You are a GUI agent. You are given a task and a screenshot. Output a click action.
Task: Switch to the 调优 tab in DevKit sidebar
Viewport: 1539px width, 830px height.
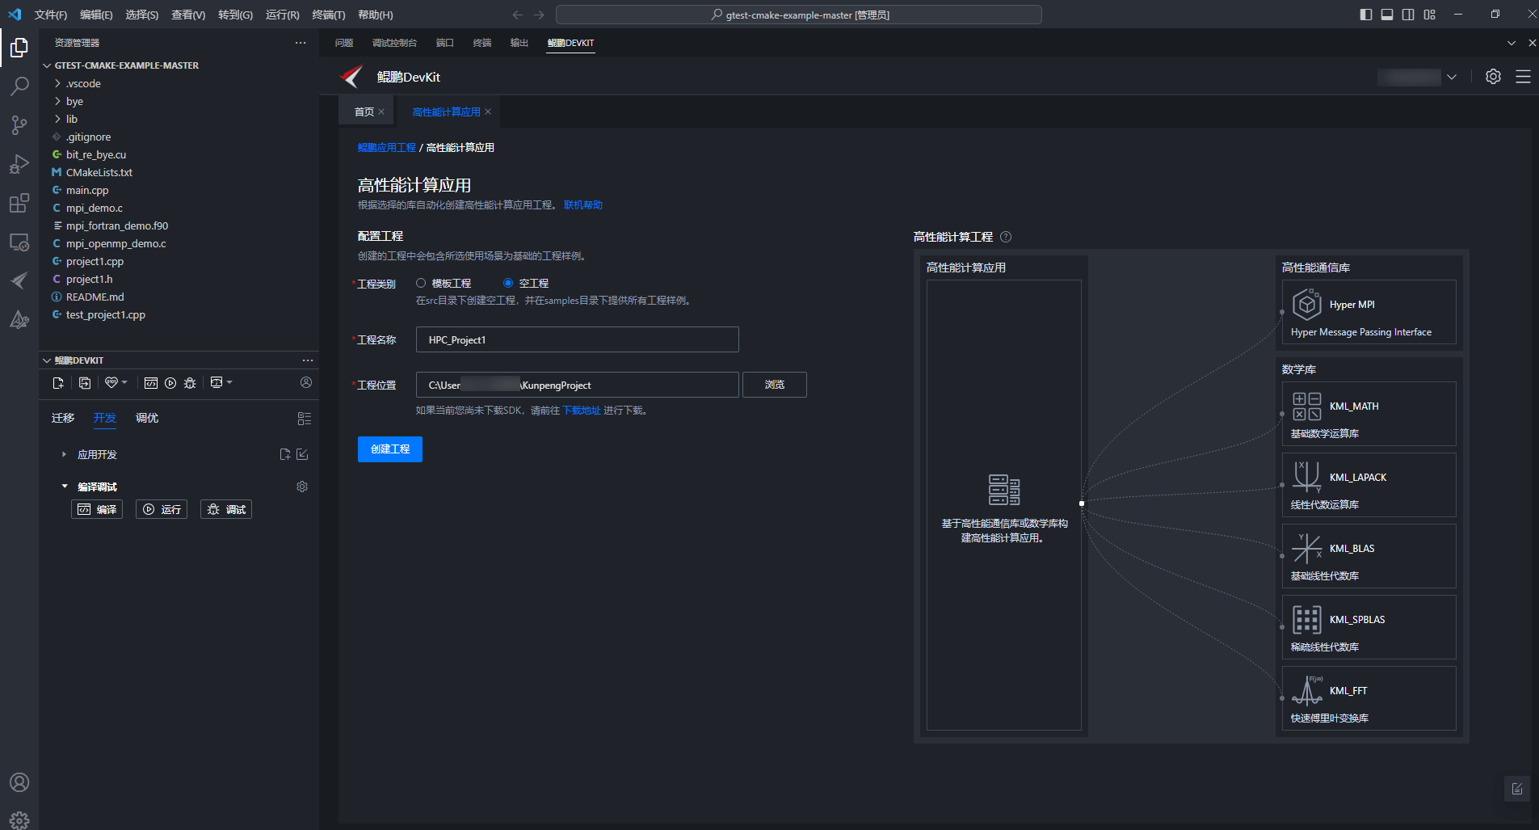tap(147, 418)
